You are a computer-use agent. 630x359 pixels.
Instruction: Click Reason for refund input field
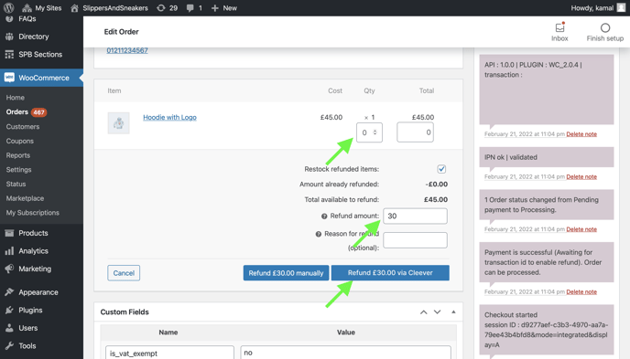click(x=415, y=240)
